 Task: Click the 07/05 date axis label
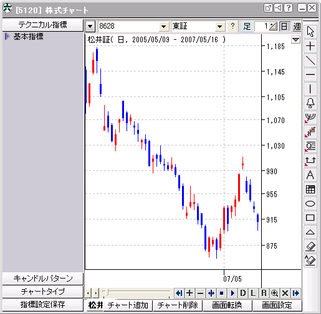232,279
